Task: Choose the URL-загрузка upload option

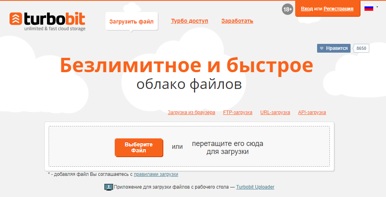Action: point(275,112)
